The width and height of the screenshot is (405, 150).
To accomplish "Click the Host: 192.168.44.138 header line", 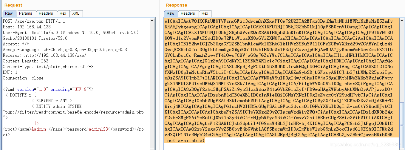I will (27, 27).
